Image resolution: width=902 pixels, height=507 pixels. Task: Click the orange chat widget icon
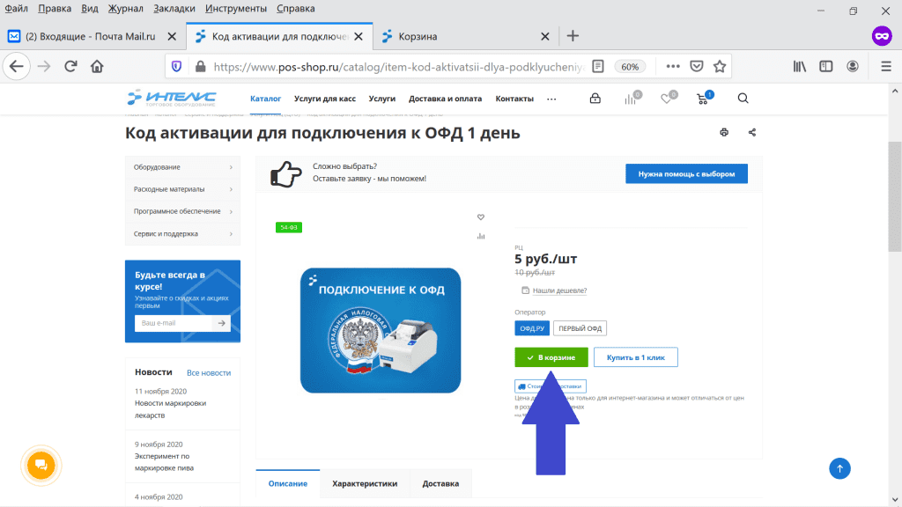point(41,465)
